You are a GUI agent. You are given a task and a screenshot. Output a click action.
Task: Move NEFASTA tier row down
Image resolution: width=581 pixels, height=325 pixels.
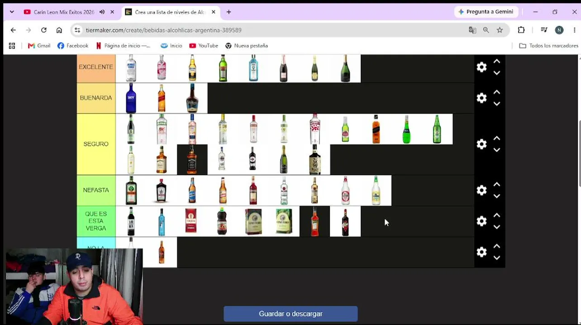click(496, 196)
